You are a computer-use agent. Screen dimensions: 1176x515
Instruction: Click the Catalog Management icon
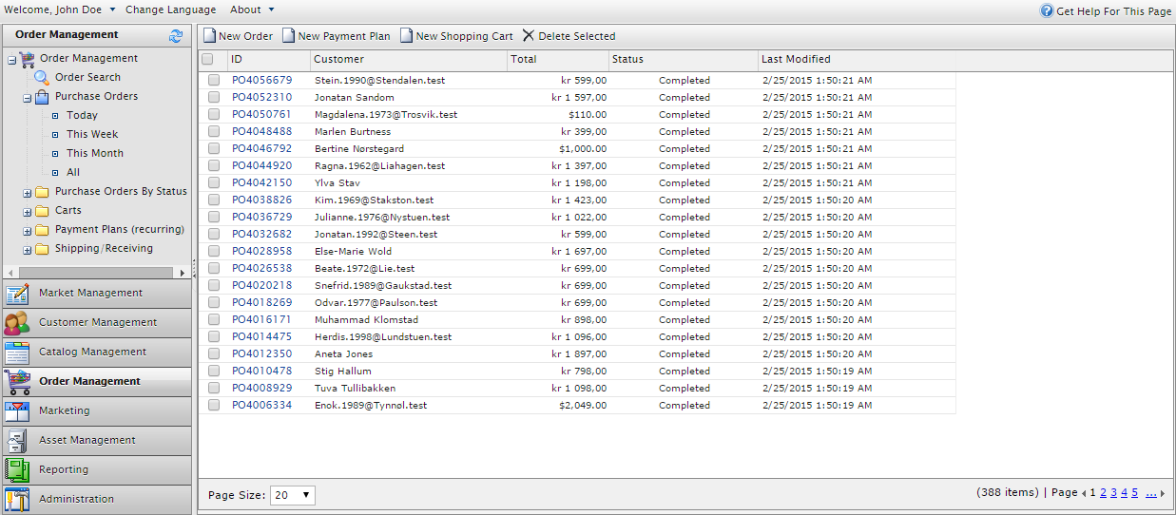click(17, 353)
